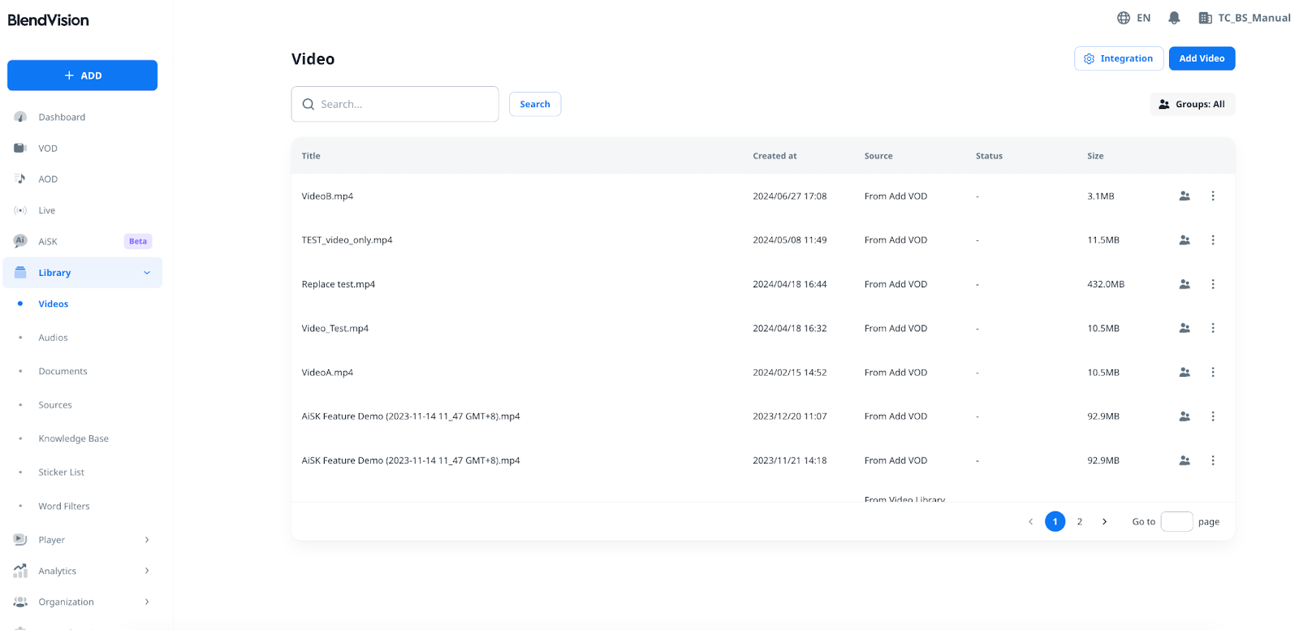Viewport: 1299px width, 630px height.
Task: Expand the Analytics sidebar section
Action: coord(147,571)
